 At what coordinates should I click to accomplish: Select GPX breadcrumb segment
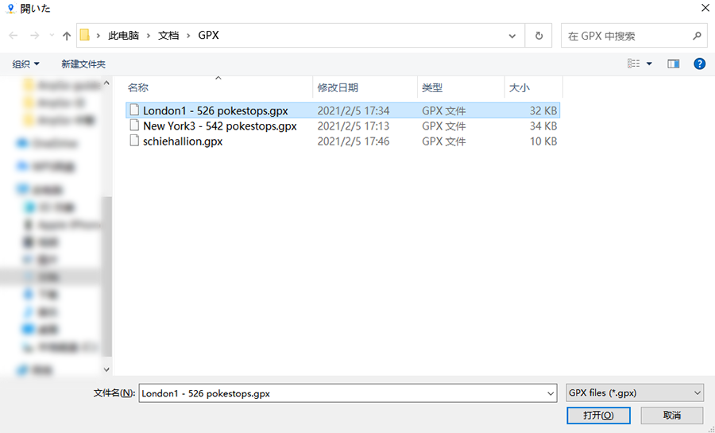208,36
